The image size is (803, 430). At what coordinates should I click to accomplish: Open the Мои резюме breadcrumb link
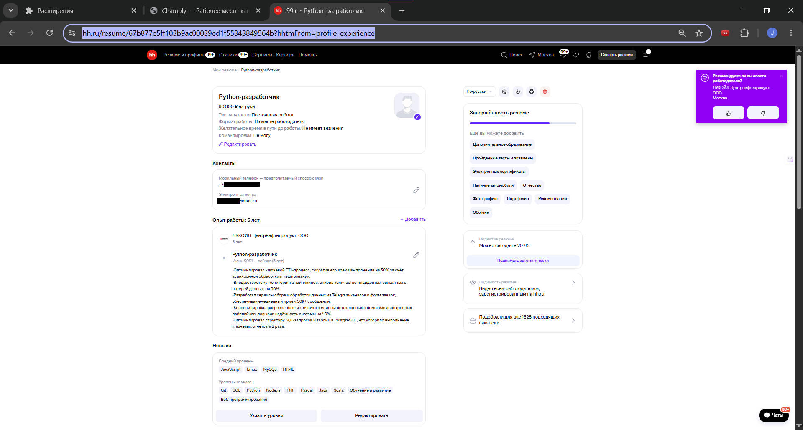click(x=224, y=70)
